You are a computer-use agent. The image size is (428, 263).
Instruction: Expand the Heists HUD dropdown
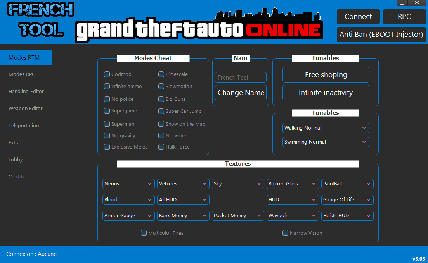click(347, 216)
